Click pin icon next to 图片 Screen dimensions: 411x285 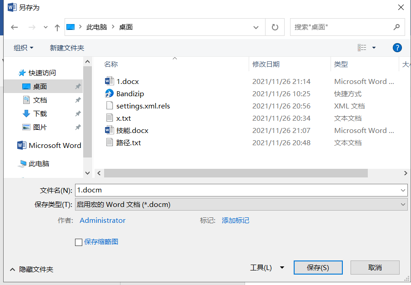pyautogui.click(x=78, y=127)
